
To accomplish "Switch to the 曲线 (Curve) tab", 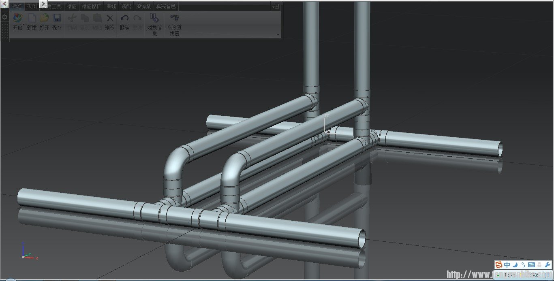I will [x=111, y=6].
